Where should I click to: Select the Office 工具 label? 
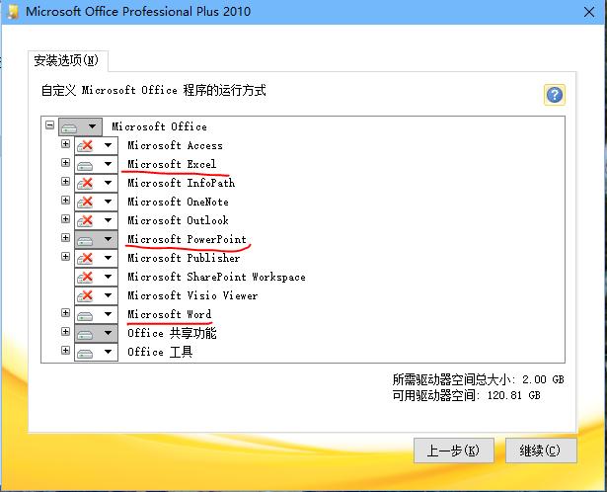(160, 352)
